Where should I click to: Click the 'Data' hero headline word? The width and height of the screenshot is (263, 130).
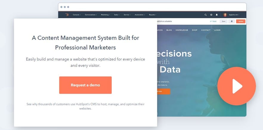170,69
